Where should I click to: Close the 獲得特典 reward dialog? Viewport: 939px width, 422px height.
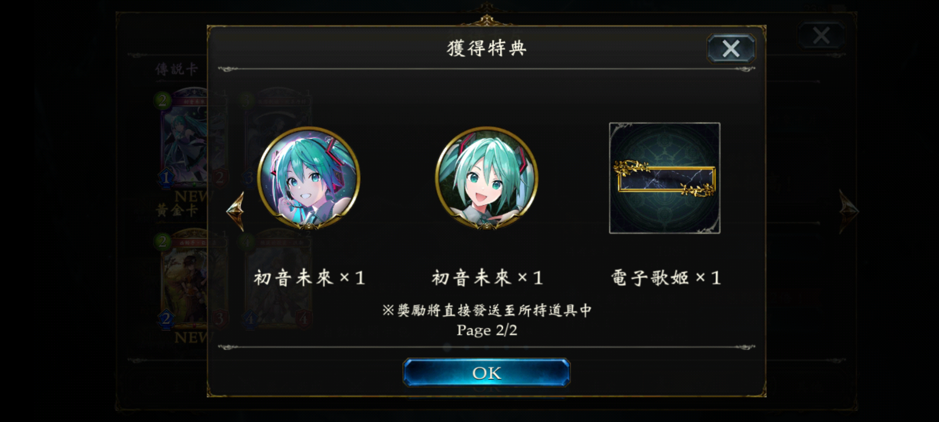coord(731,49)
